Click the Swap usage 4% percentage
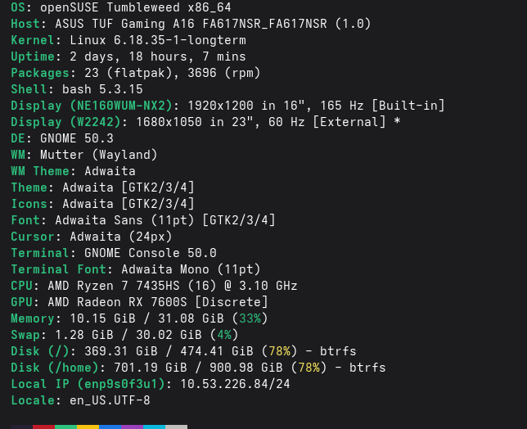The image size is (527, 429). click(x=224, y=335)
